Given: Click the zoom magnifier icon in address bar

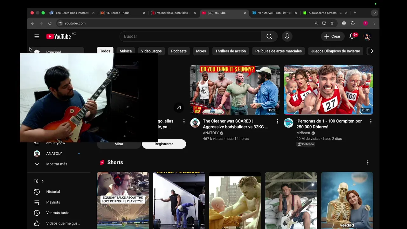Looking at the screenshot, I should (x=316, y=23).
